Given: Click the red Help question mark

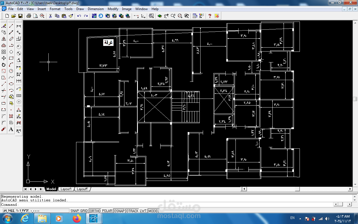Looking at the screenshot, I should tap(210, 16).
